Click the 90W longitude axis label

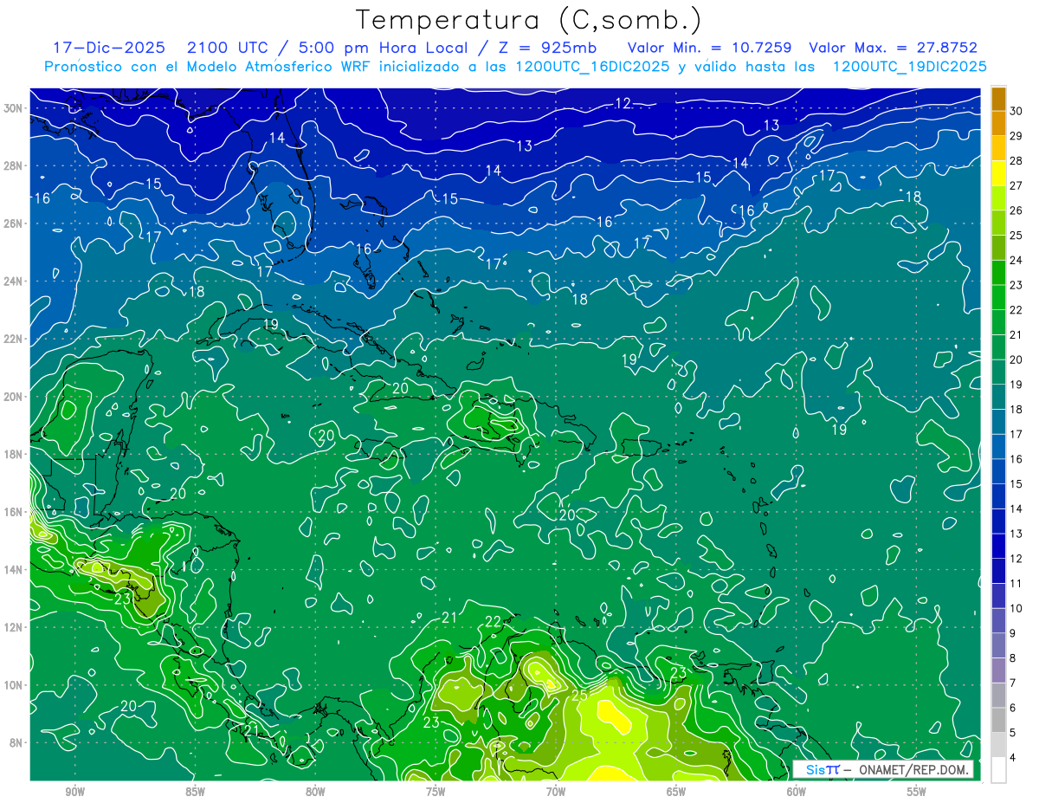pos(74,792)
